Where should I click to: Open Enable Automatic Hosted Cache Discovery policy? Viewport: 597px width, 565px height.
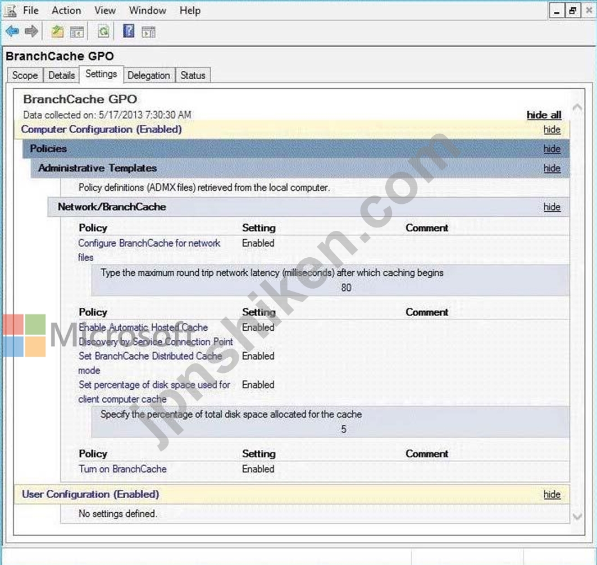[x=156, y=334]
